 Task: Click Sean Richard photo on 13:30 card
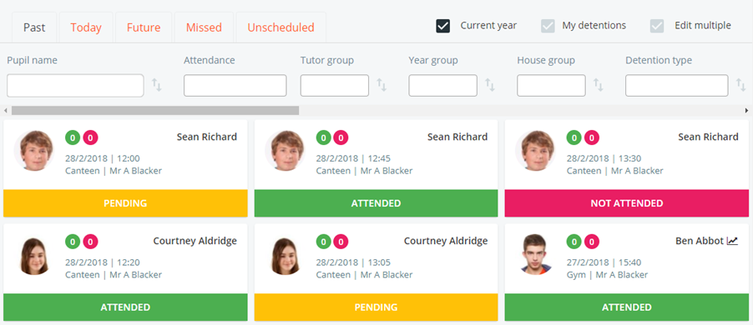[535, 150]
